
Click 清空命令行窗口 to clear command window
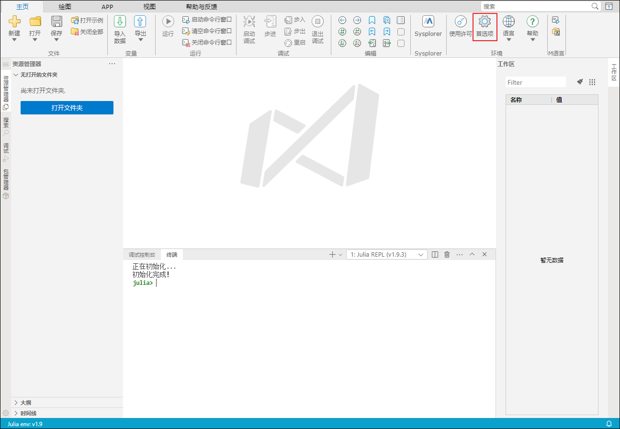[x=207, y=31]
